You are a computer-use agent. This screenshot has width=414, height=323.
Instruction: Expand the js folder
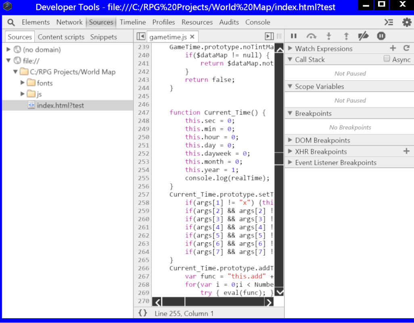click(x=23, y=94)
